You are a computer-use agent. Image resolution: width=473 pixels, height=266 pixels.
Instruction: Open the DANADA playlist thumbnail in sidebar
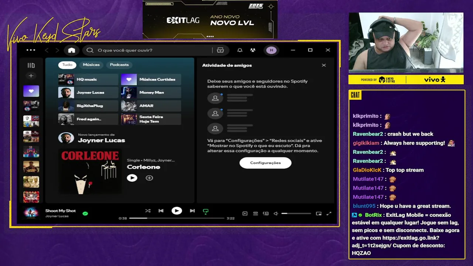pyautogui.click(x=31, y=197)
